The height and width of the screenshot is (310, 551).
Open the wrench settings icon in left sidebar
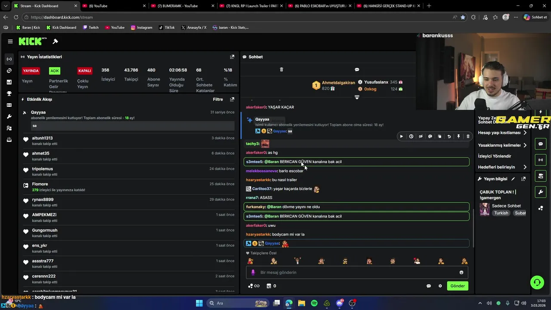coord(9,117)
